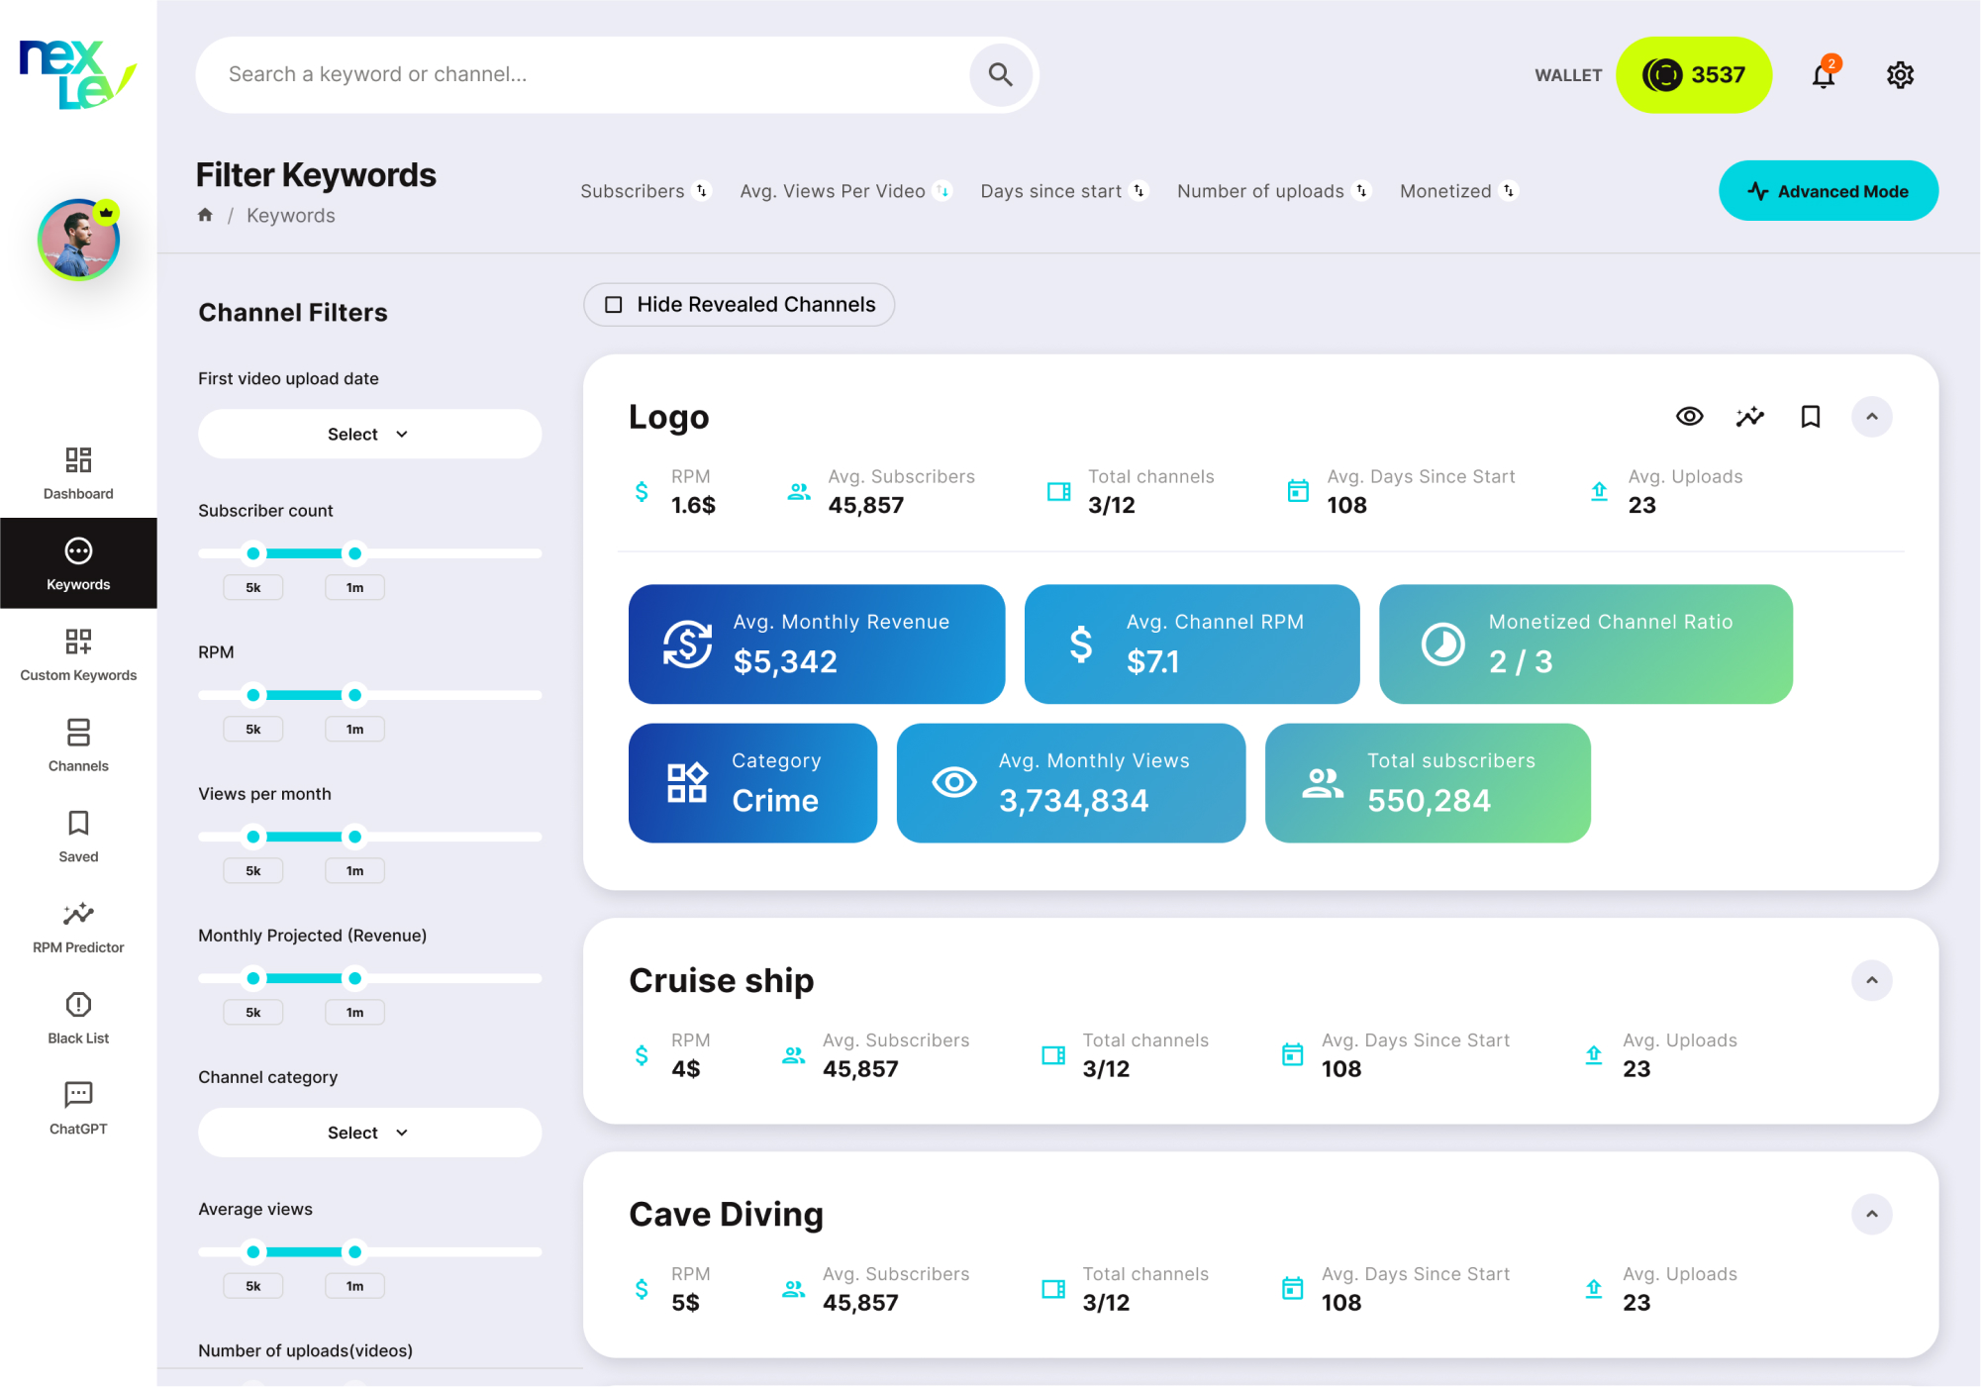The image size is (1981, 1387).
Task: Open the notifications bell
Action: coord(1823,75)
